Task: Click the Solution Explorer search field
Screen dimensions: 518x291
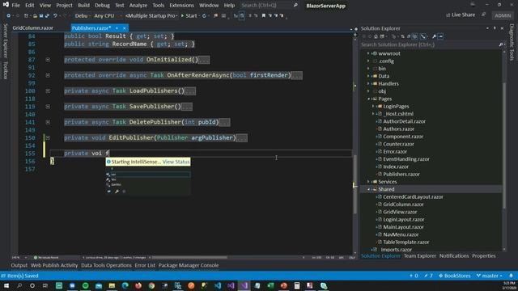Action: pos(430,44)
